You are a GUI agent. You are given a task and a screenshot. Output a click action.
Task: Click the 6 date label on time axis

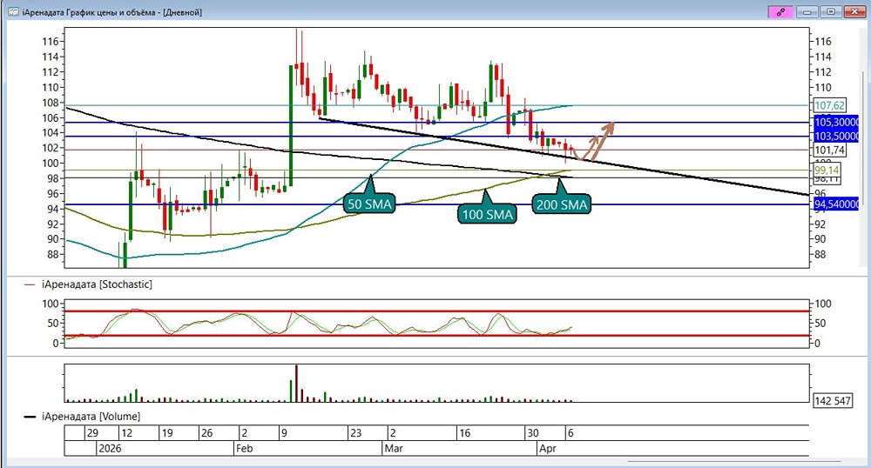pos(571,433)
